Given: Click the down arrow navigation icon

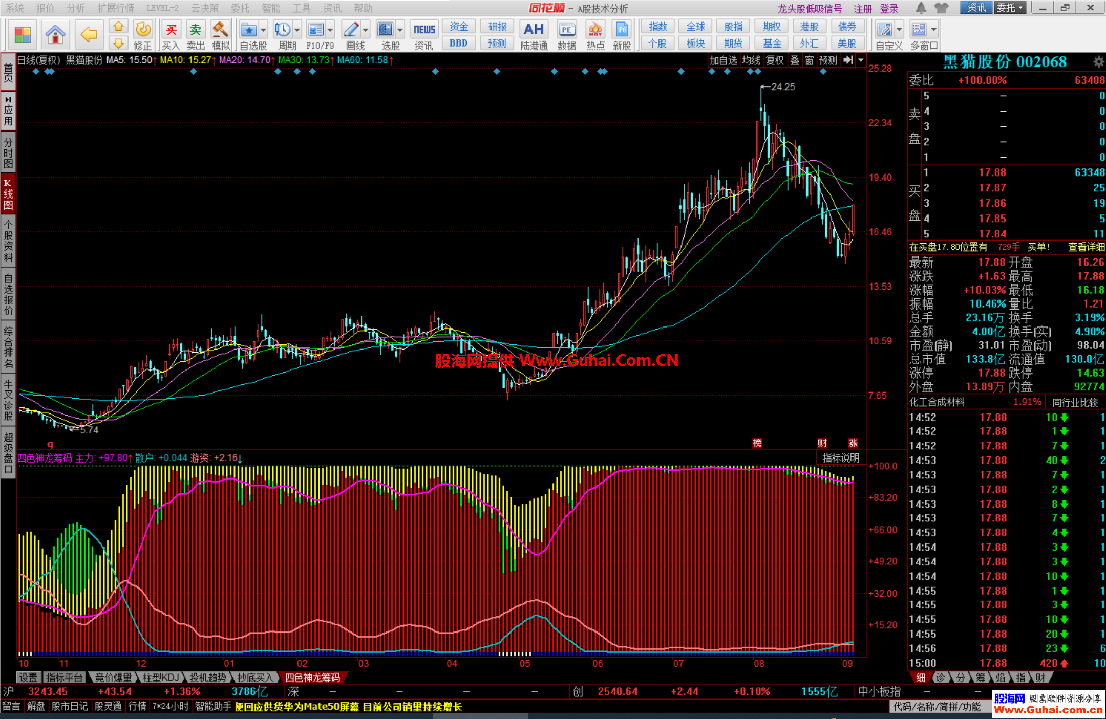Looking at the screenshot, I should tap(118, 43).
